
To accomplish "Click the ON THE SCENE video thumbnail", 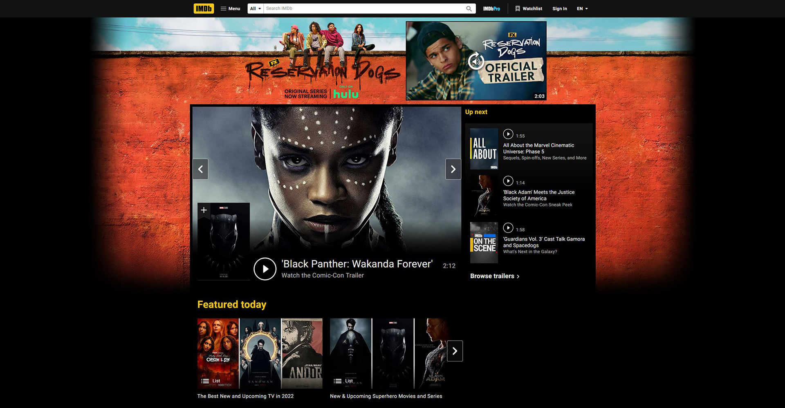I will pyautogui.click(x=484, y=243).
